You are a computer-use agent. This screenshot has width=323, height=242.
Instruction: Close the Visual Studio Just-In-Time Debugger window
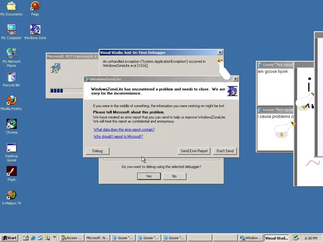tap(220, 53)
